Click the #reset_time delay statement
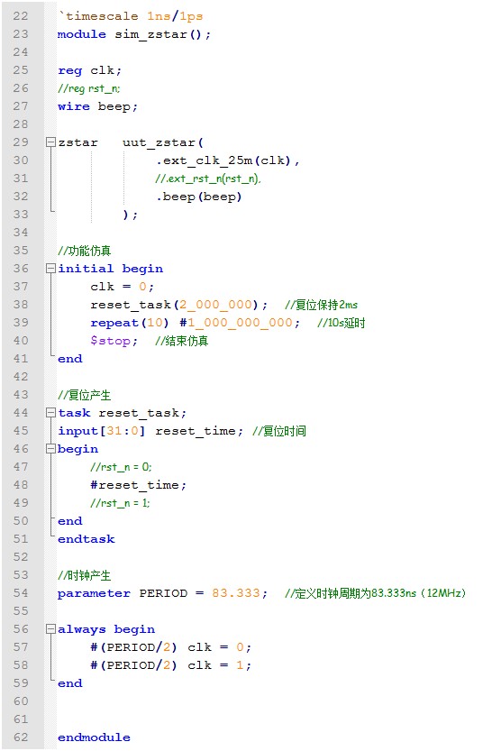Screen dimensions: 483x751 (139, 485)
